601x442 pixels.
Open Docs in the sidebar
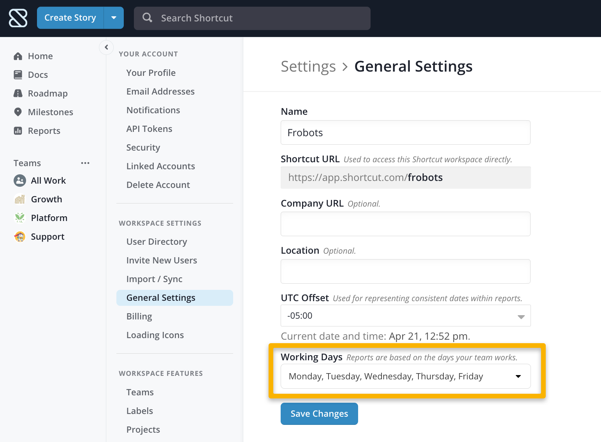click(x=38, y=75)
